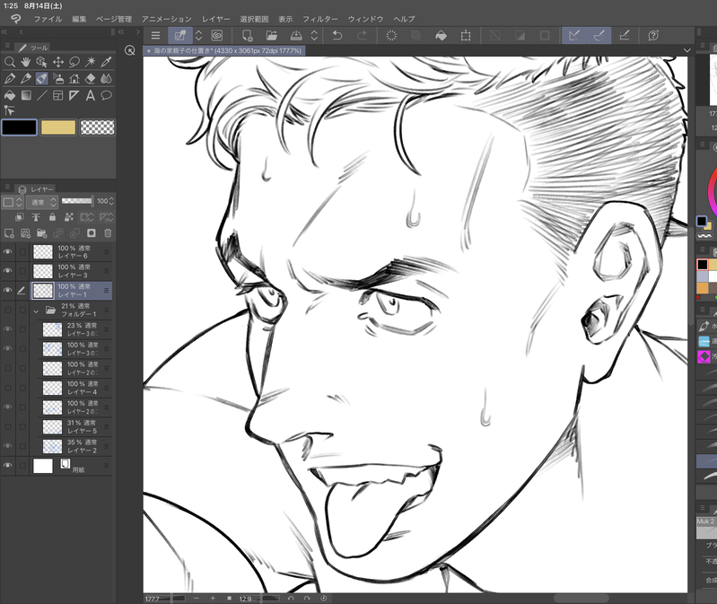Collapse the フォルダー 1 folder chevron
Image resolution: width=717 pixels, height=604 pixels.
point(36,311)
